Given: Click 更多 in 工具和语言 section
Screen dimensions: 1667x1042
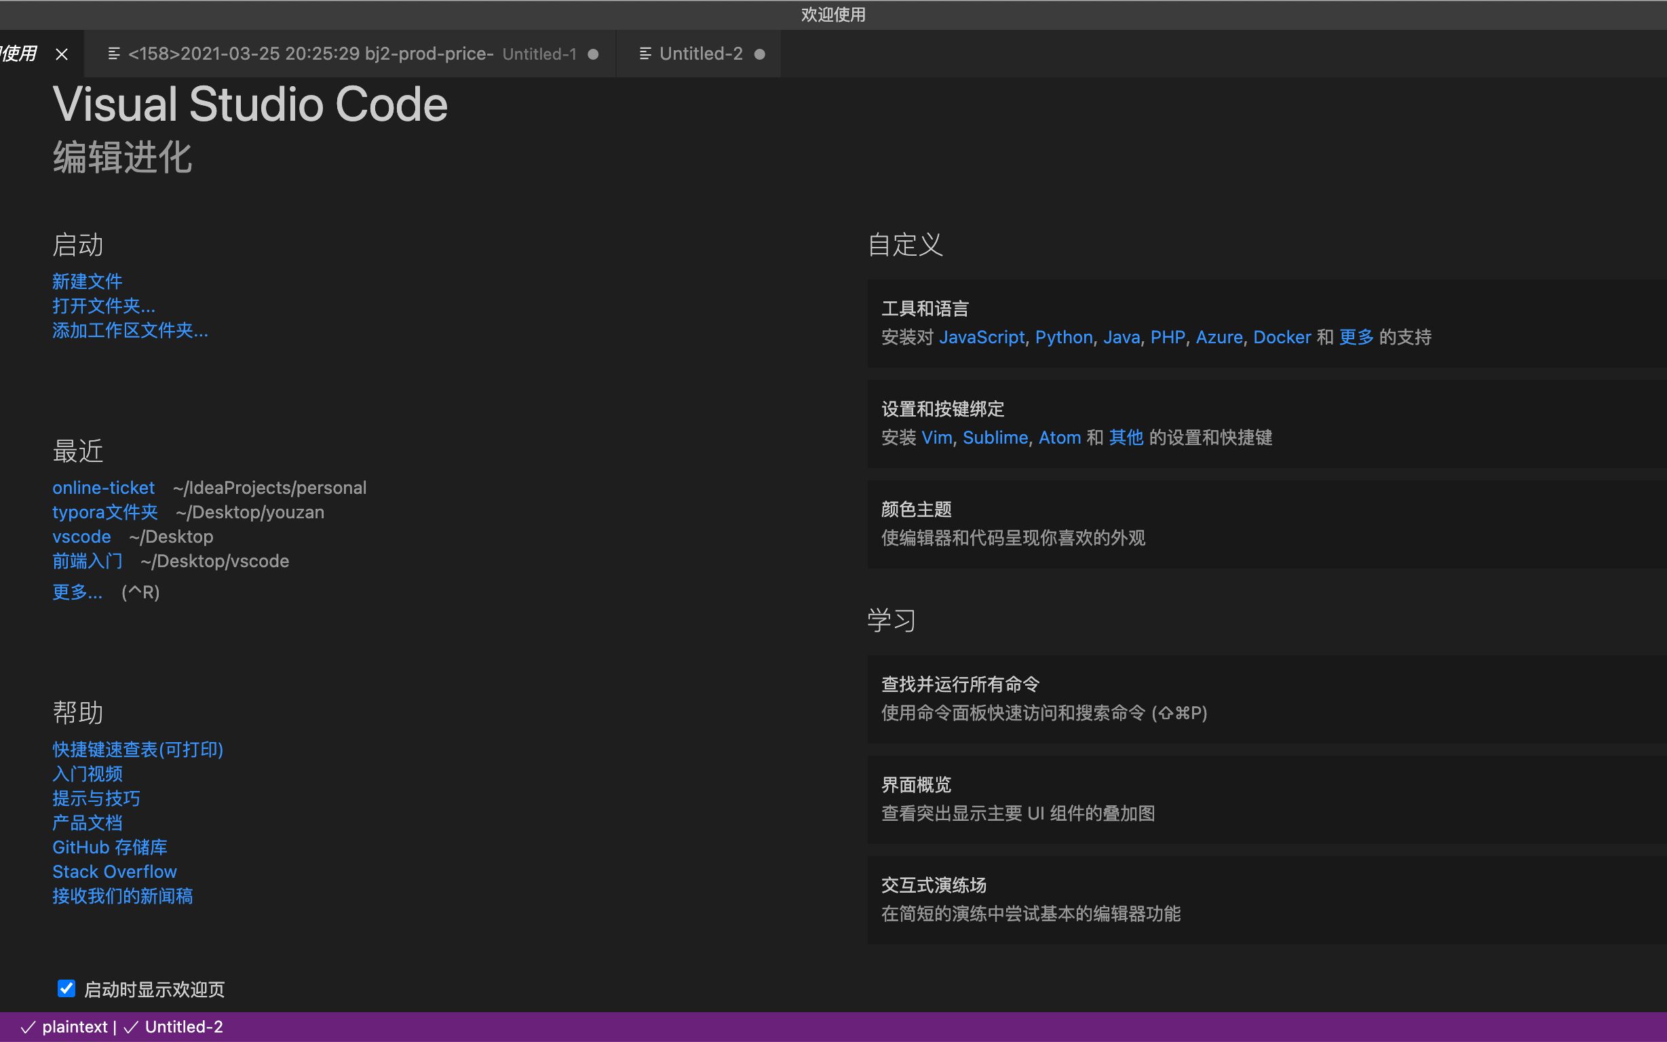Looking at the screenshot, I should 1356,337.
